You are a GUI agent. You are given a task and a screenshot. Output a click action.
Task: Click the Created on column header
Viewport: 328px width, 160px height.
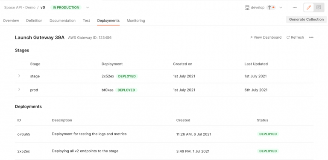[183, 64]
